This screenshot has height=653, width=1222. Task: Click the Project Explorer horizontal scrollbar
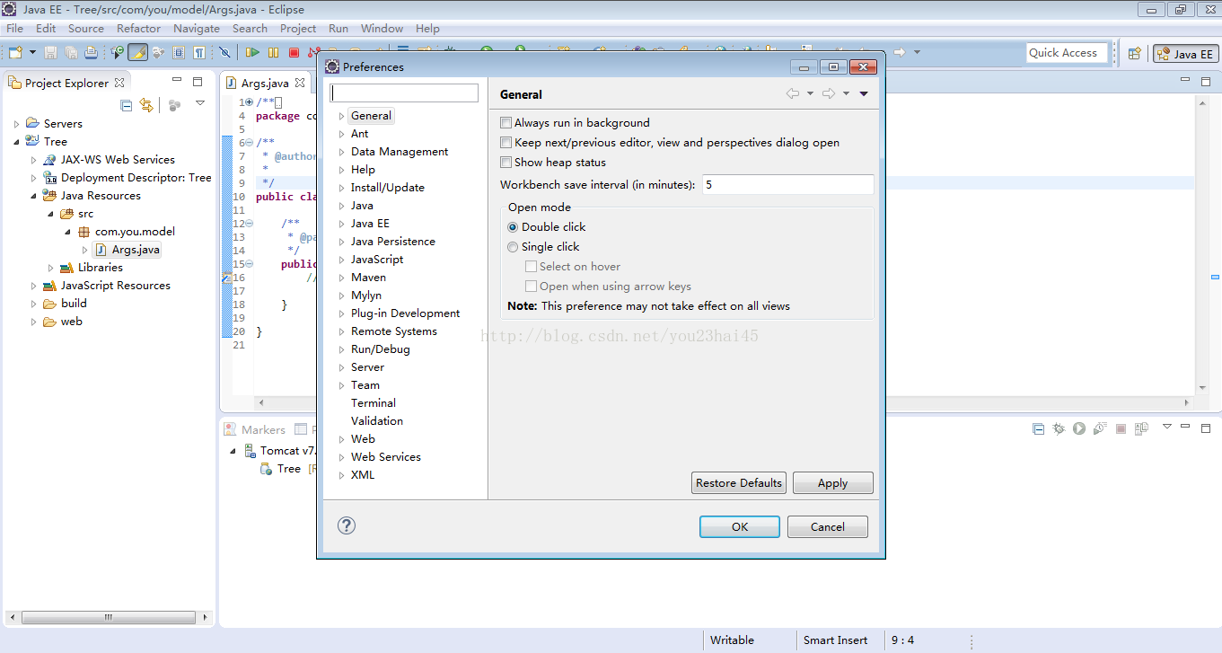[x=110, y=618]
